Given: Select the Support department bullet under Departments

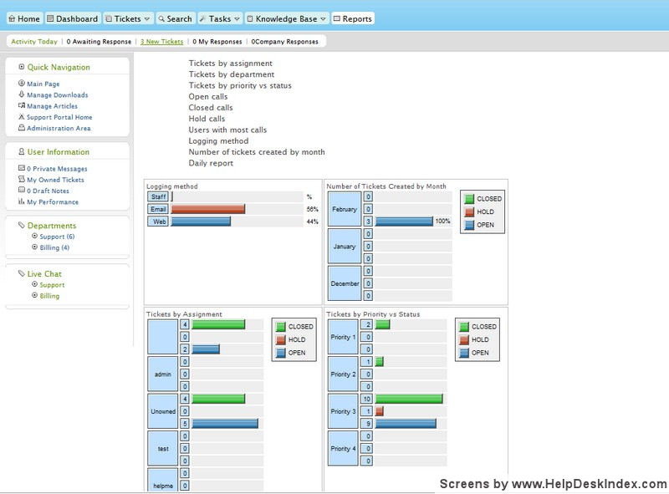Looking at the screenshot, I should click(x=34, y=237).
